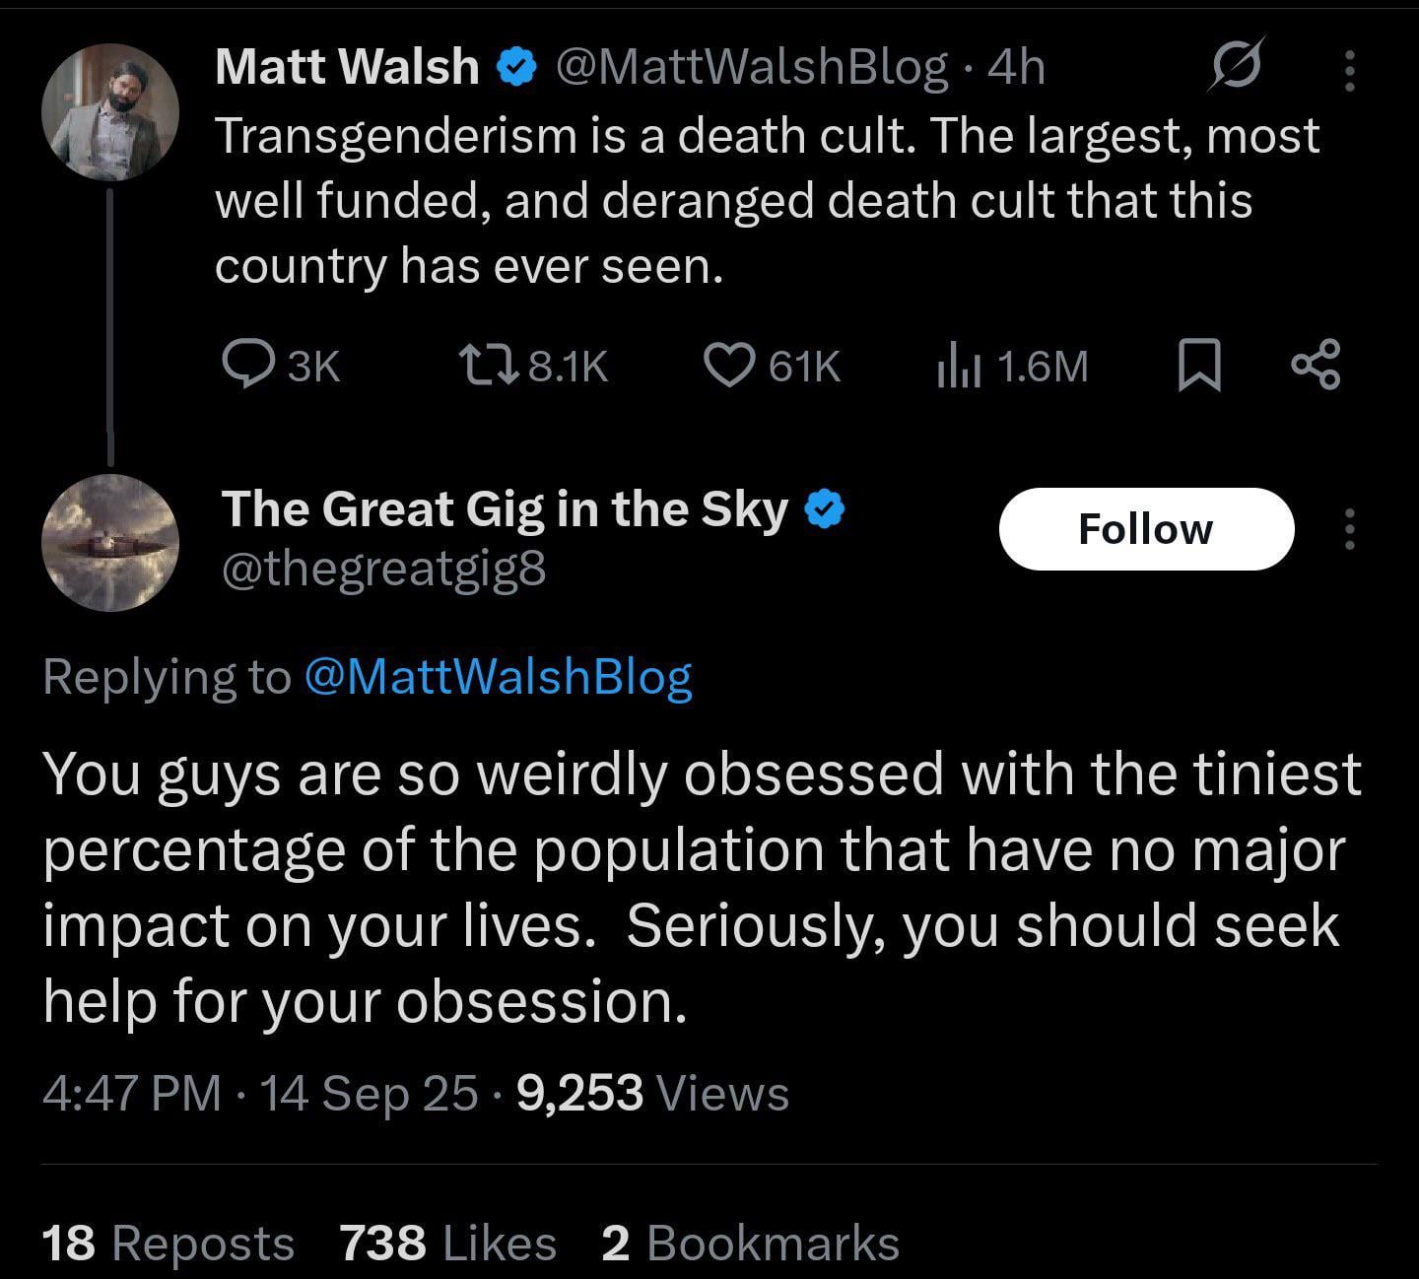The image size is (1419, 1279).
Task: Click Matt Walsh's blue verified badge
Action: pyautogui.click(x=516, y=67)
